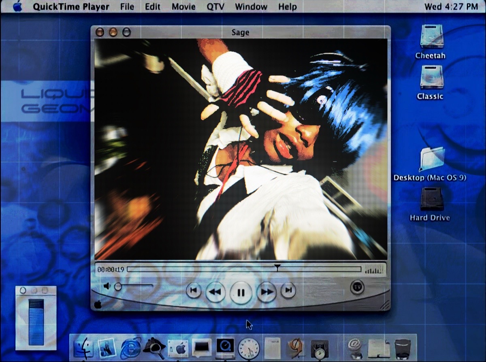Click QuickTime Player icon in the Dock
The height and width of the screenshot is (362, 486).
point(225,348)
